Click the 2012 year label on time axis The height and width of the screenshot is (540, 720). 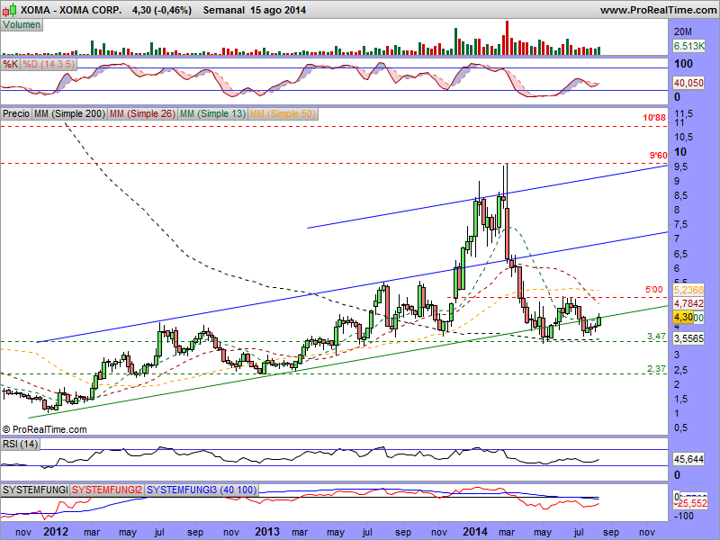[x=56, y=532]
